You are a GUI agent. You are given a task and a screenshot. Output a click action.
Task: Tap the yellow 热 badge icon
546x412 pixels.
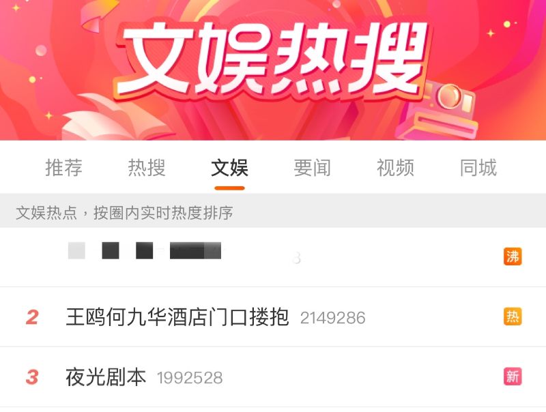pyautogui.click(x=513, y=317)
